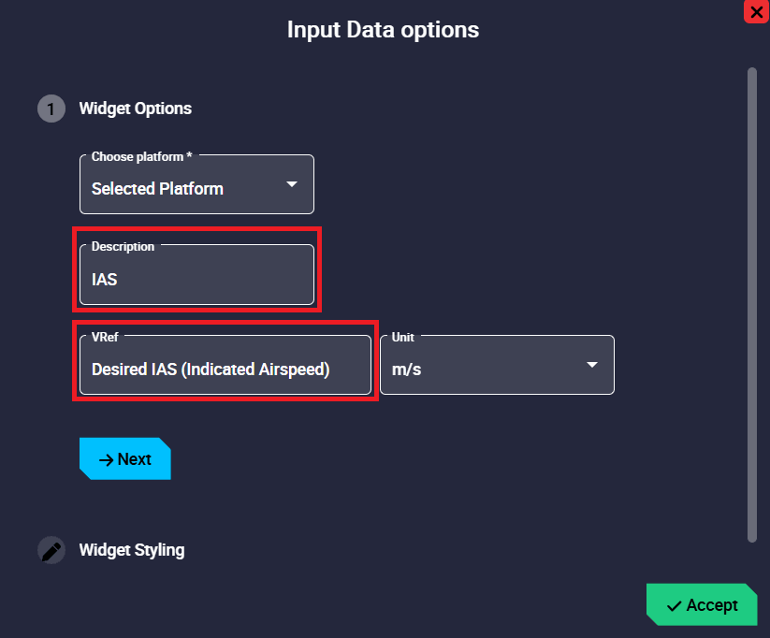Click the step 1 number circle

pyautogui.click(x=51, y=109)
